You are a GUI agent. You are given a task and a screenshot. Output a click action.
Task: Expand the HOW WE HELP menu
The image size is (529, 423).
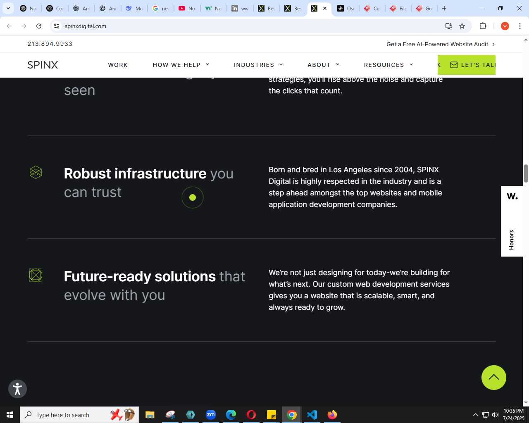coord(181,65)
